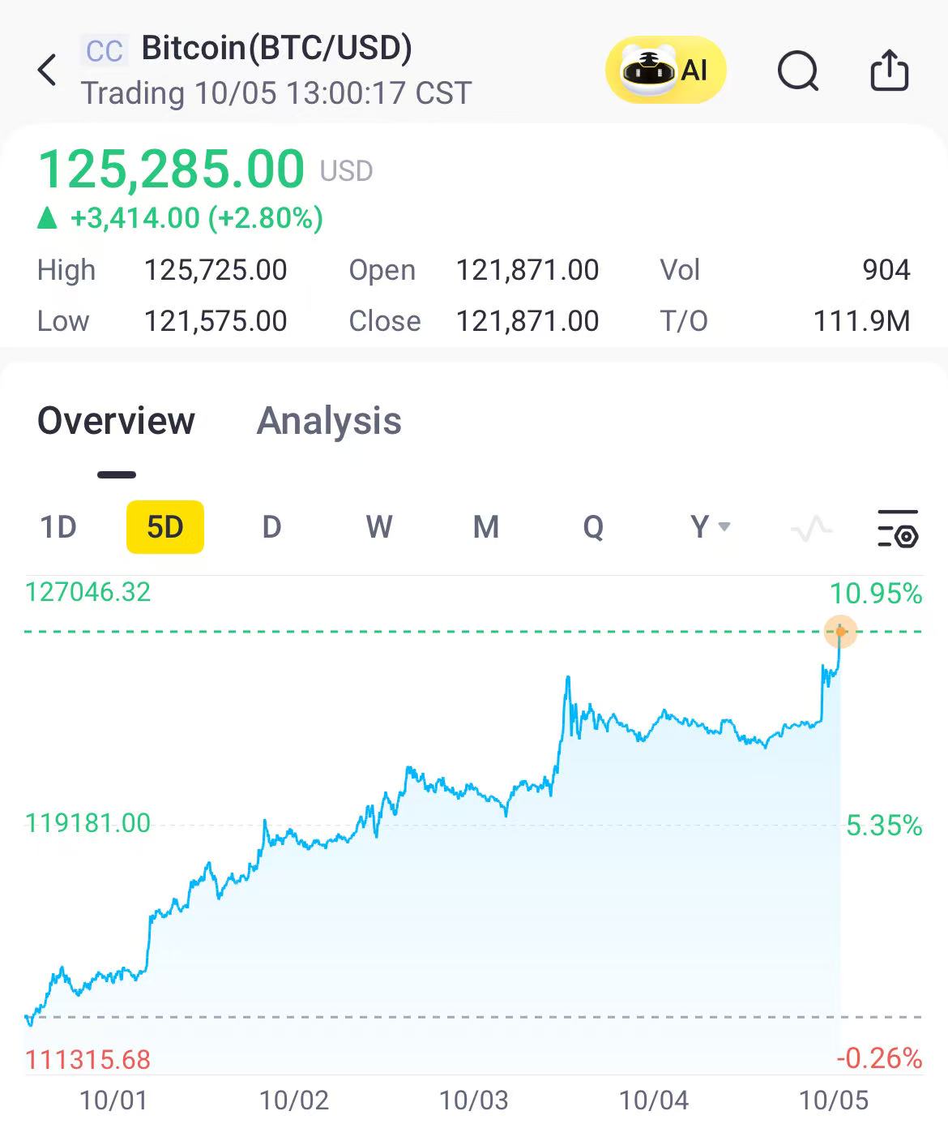Switch to the Analysis tab

[329, 421]
